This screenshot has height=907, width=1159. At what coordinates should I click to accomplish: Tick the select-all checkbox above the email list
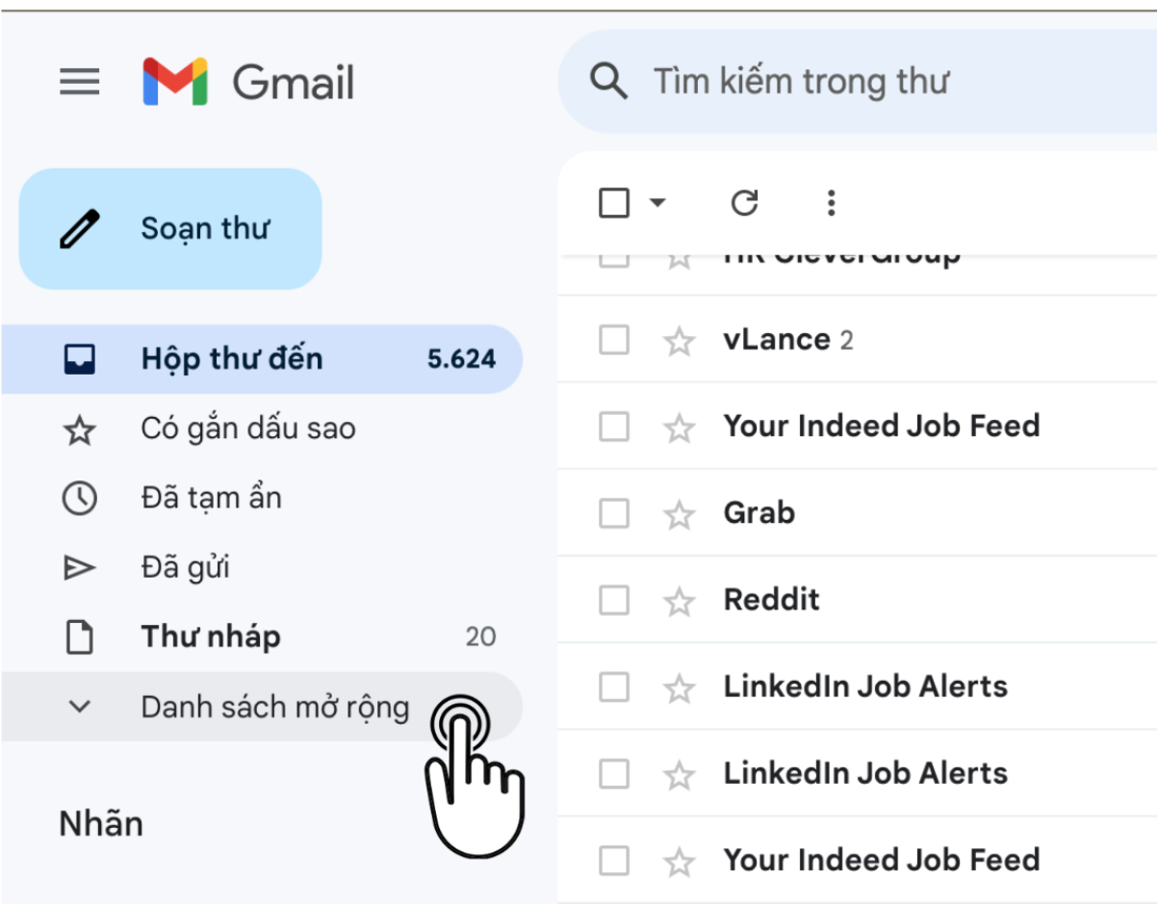point(613,202)
